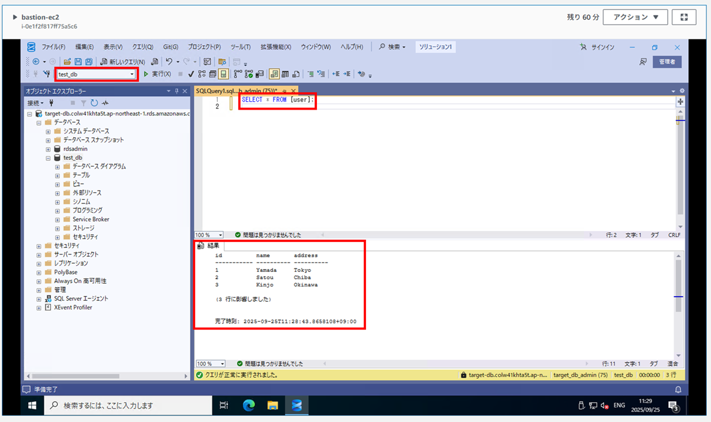The image size is (711, 422).
Task: Expand the セキュリティ node under test_db
Action: click(57, 237)
